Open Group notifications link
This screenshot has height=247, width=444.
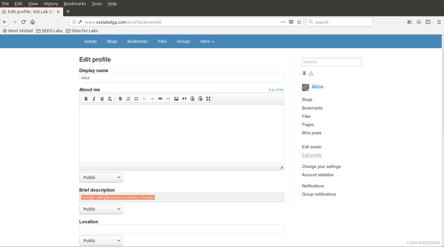click(319, 194)
